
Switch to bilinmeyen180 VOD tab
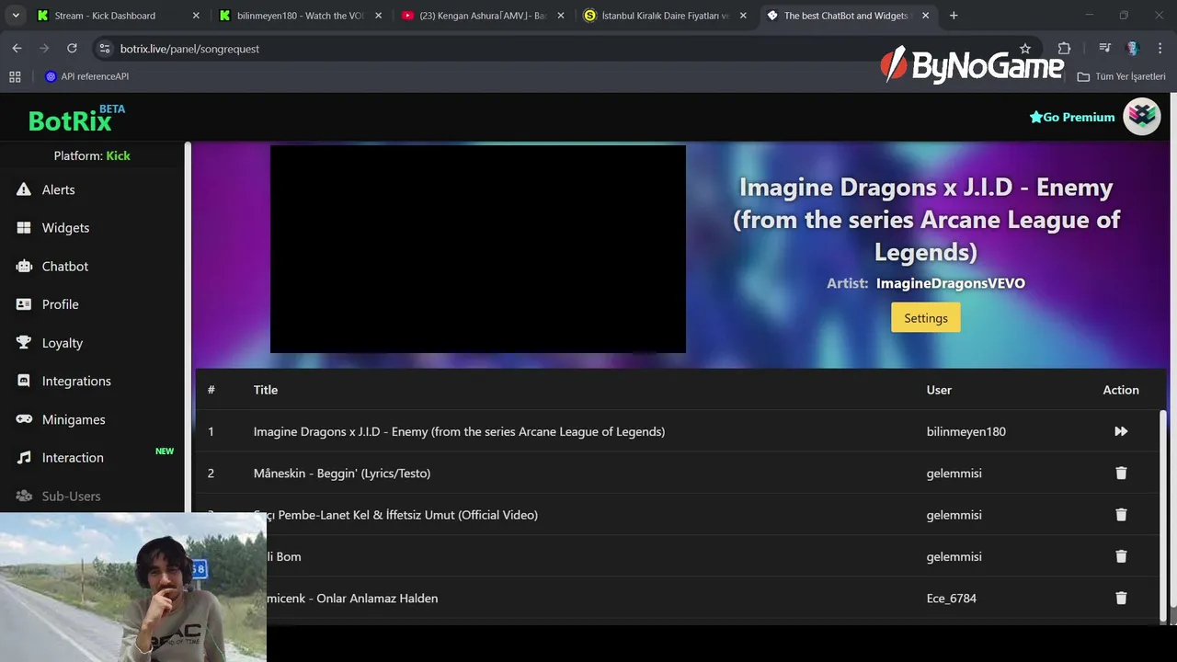[301, 16]
